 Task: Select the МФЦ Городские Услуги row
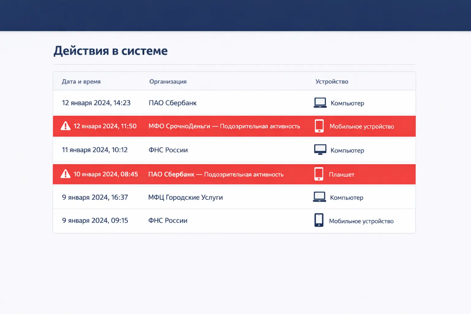pos(186,197)
